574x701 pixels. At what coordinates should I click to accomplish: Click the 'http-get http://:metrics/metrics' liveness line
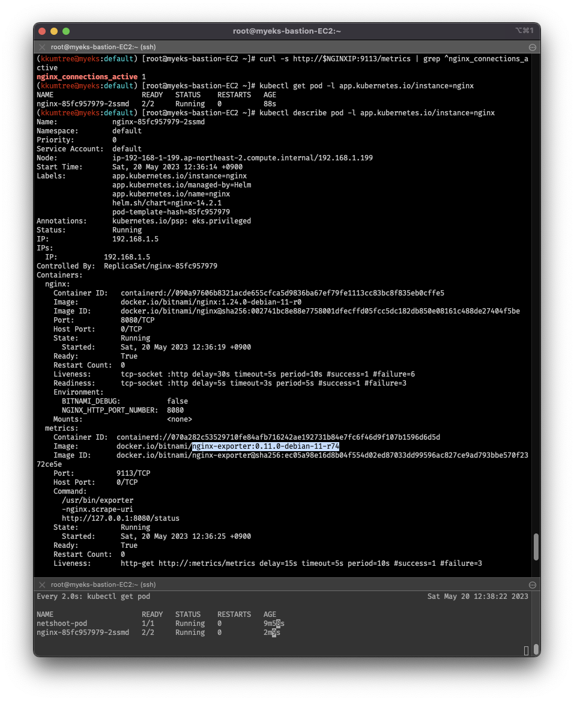click(301, 564)
